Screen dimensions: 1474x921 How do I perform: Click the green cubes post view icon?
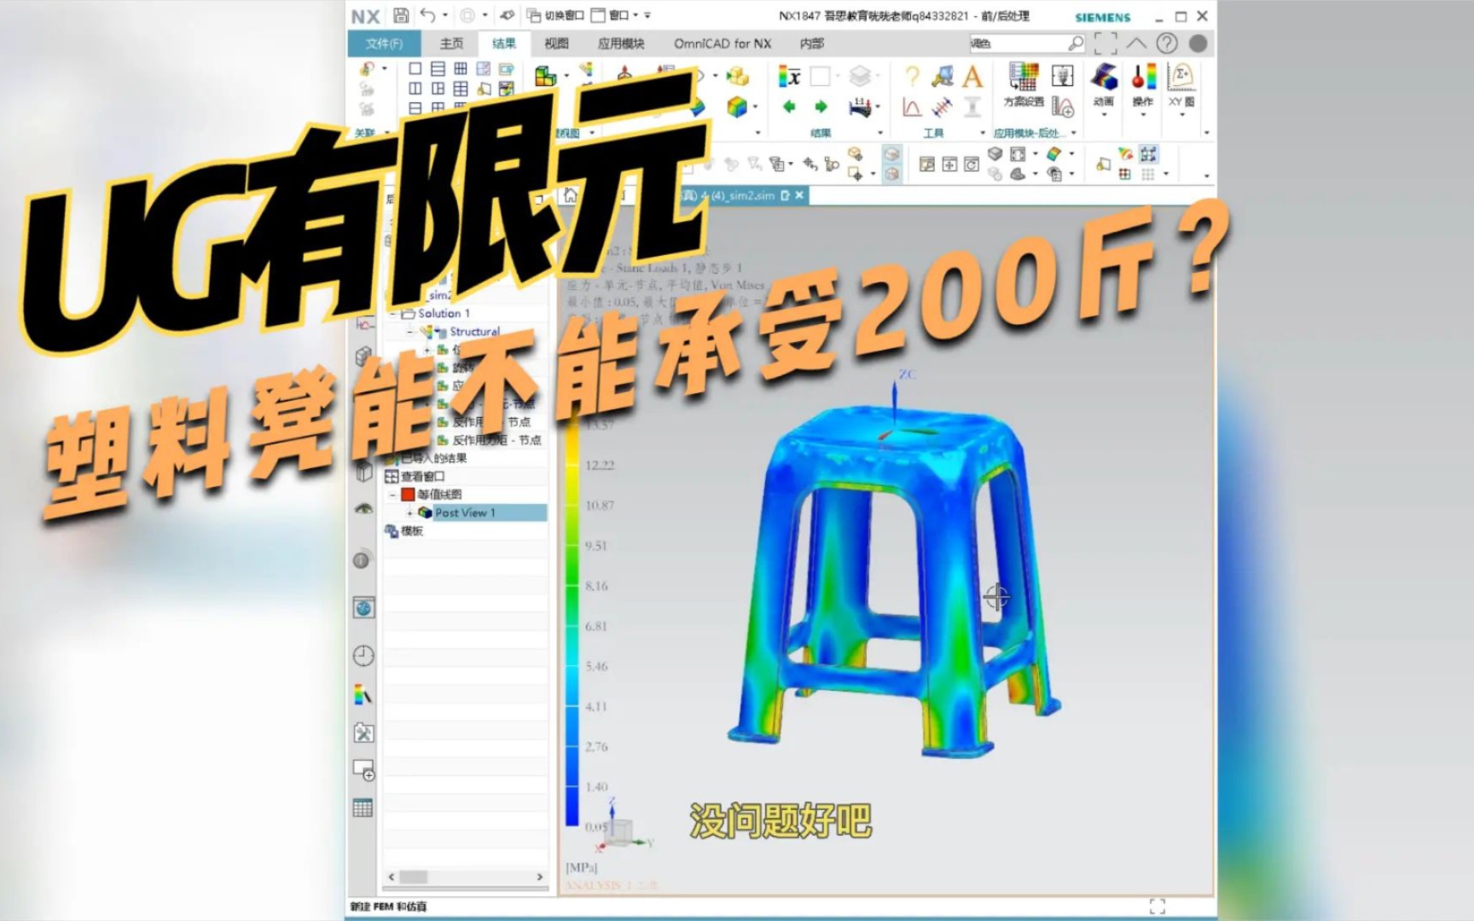pos(545,77)
